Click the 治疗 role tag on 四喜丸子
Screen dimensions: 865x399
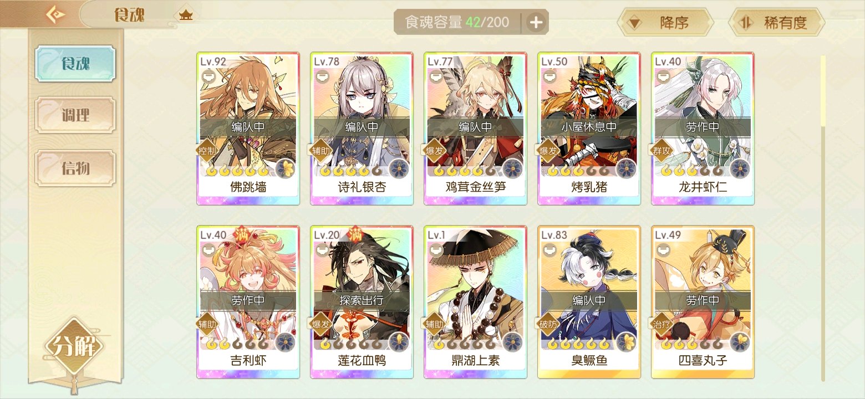point(663,324)
